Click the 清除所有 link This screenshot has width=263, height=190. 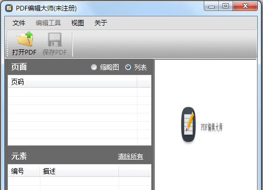click(x=130, y=156)
